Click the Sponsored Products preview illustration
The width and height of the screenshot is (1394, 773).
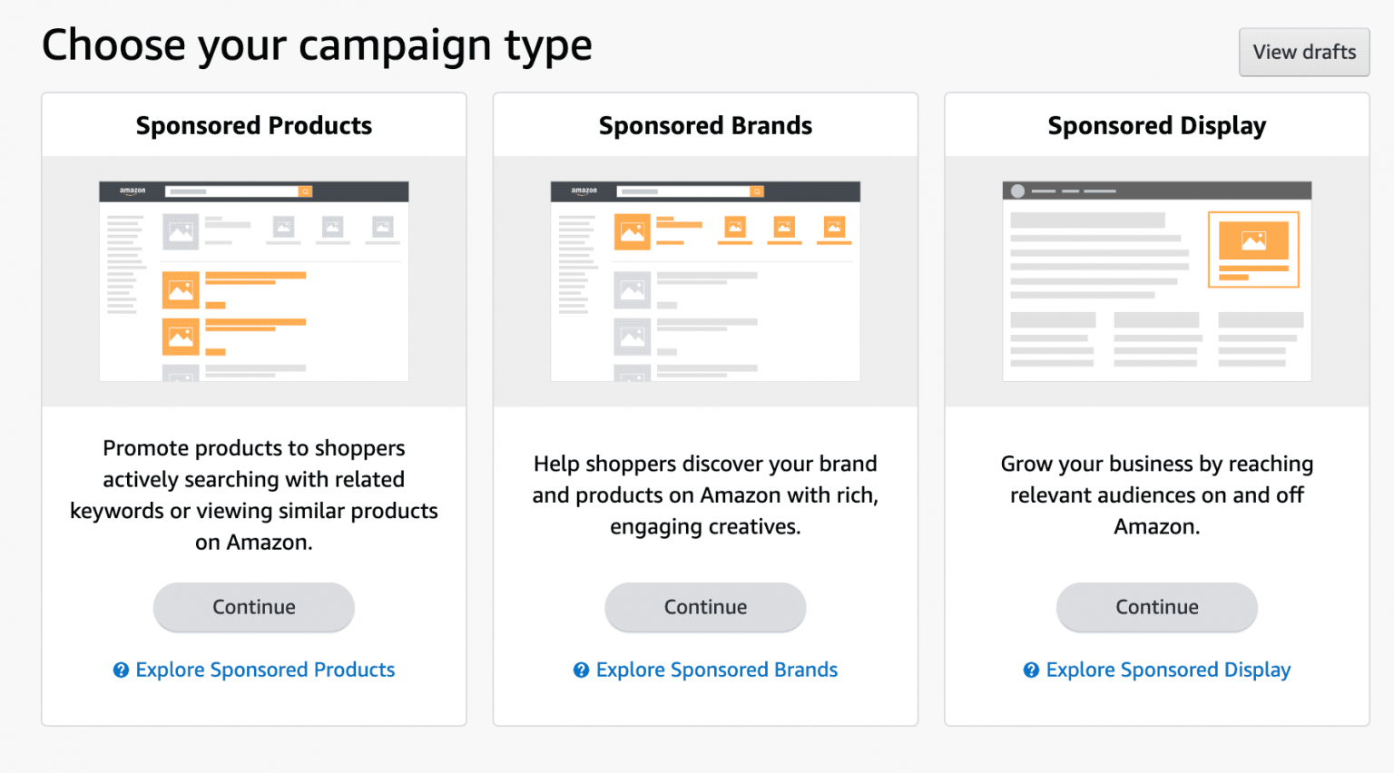pos(253,281)
